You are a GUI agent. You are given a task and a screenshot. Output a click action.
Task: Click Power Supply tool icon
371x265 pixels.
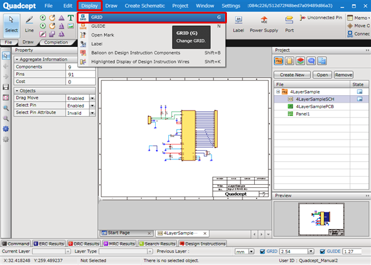264,24
